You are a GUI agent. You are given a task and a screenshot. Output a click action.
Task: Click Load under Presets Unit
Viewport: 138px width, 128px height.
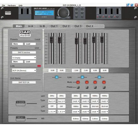click(30, 62)
